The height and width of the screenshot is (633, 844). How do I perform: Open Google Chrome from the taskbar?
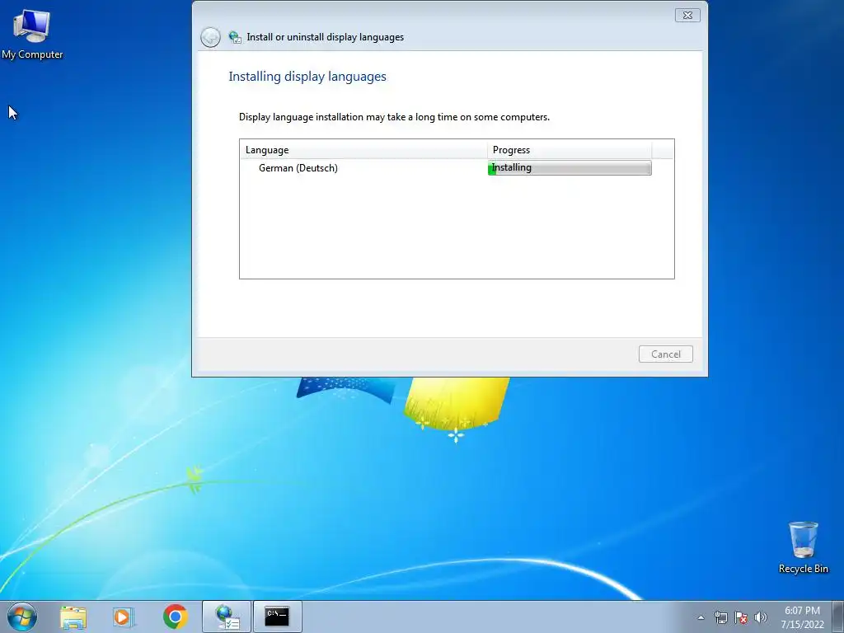(x=175, y=617)
